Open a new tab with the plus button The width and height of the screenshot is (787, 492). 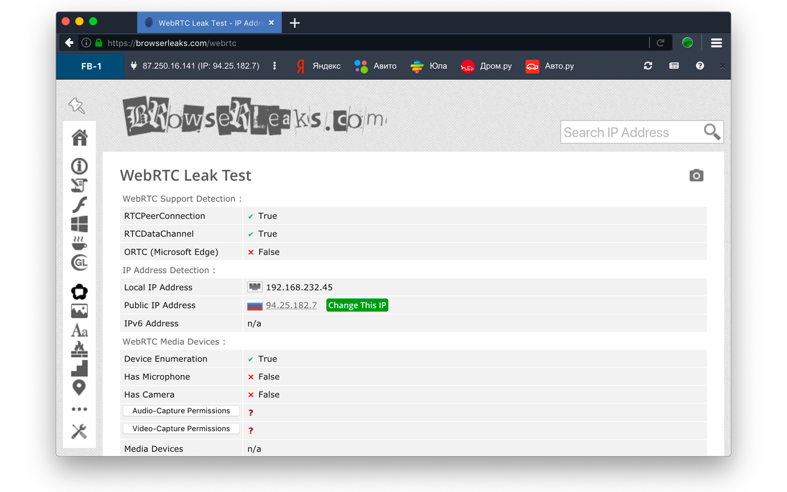coord(295,23)
